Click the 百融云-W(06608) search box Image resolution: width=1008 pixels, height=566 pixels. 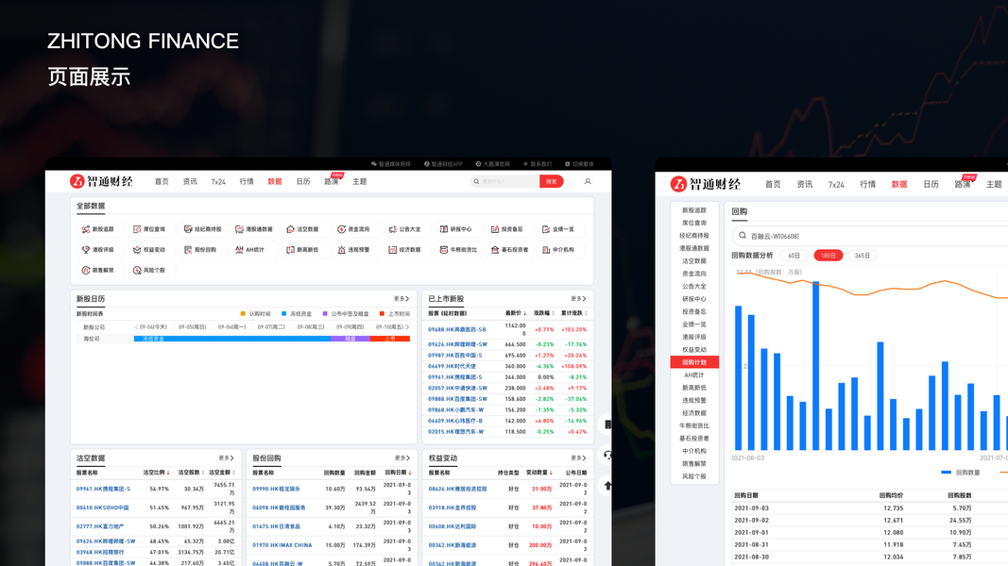(x=870, y=236)
